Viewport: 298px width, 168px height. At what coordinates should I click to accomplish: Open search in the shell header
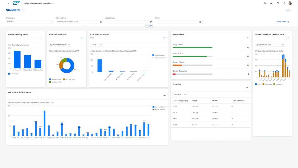coord(265,3)
